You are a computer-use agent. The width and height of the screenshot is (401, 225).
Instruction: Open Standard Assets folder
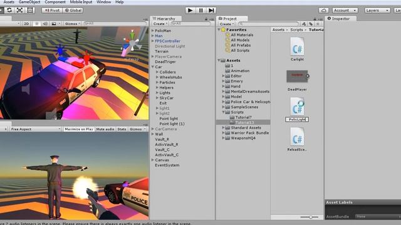246,127
